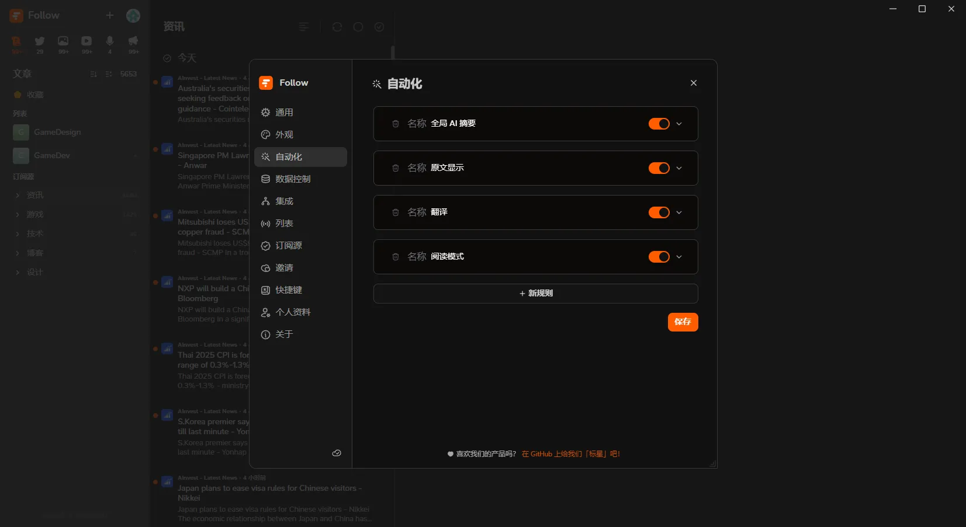The width and height of the screenshot is (966, 527).
Task: Open the Twitter feed view icon
Action: (40, 41)
